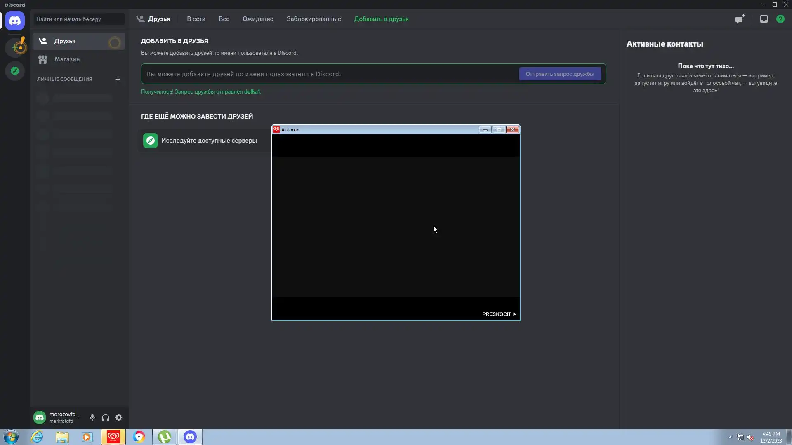Click the Discord home logo icon
Image resolution: width=792 pixels, height=445 pixels.
point(15,21)
